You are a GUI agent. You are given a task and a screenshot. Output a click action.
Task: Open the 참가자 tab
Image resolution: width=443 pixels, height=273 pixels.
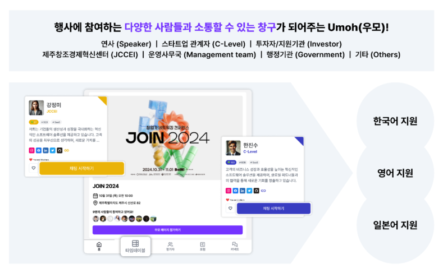pyautogui.click(x=170, y=246)
